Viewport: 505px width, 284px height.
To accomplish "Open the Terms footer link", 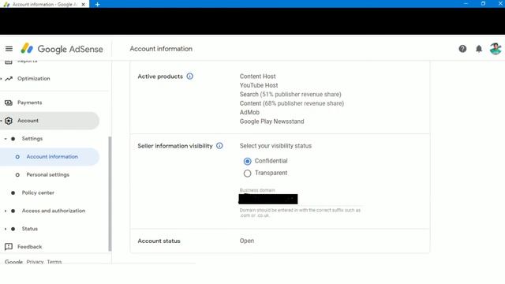I will click(x=54, y=262).
